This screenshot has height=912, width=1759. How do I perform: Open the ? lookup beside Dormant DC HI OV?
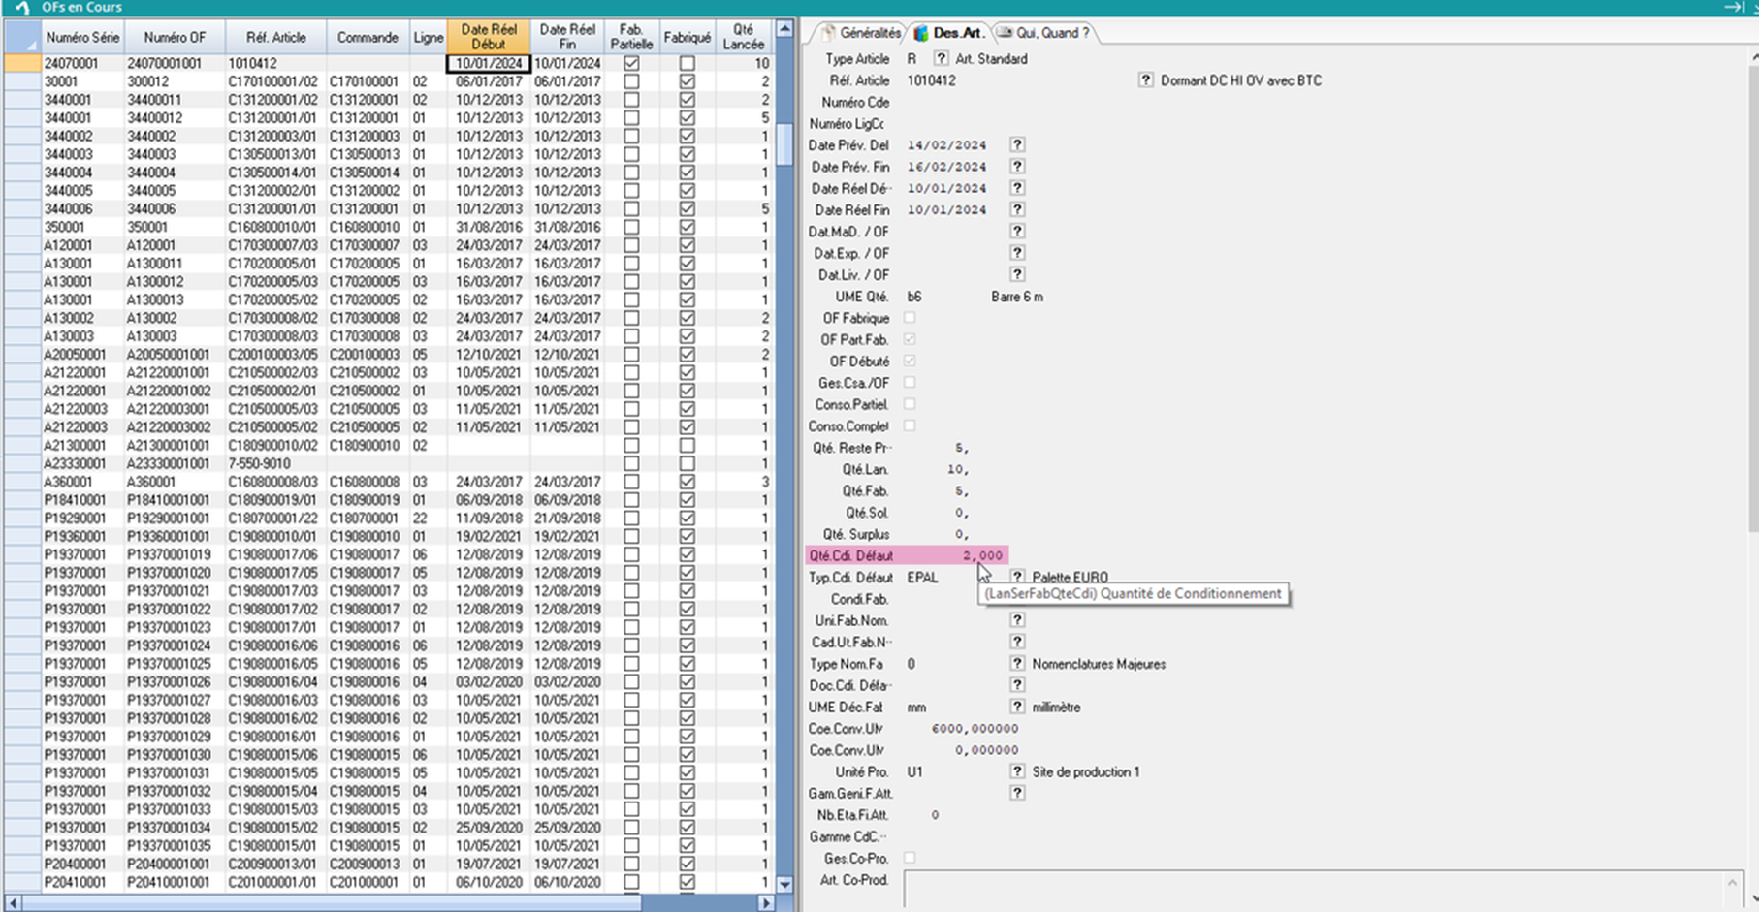pyautogui.click(x=1145, y=80)
